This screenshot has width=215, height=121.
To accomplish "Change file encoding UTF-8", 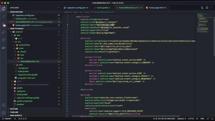I will [x=191, y=119].
